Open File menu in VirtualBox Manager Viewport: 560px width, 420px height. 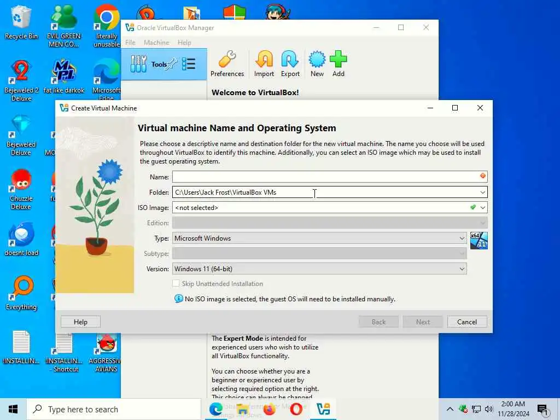coord(130,43)
